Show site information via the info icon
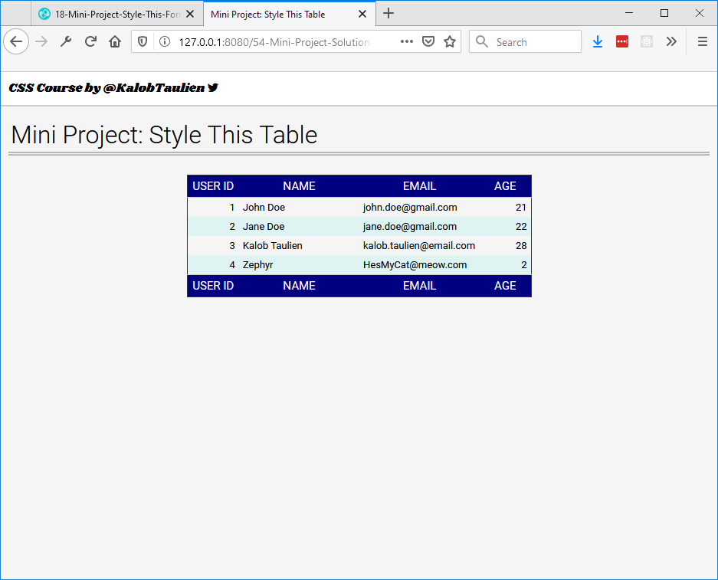 [164, 41]
